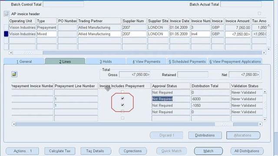Click the Distribution Total column header
Viewport: 278px width, 156px height.
point(210,86)
